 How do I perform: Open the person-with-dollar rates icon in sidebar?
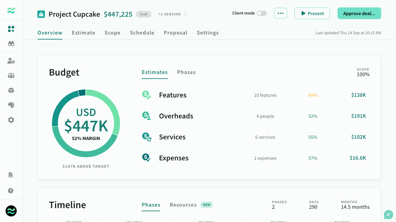click(x=11, y=61)
